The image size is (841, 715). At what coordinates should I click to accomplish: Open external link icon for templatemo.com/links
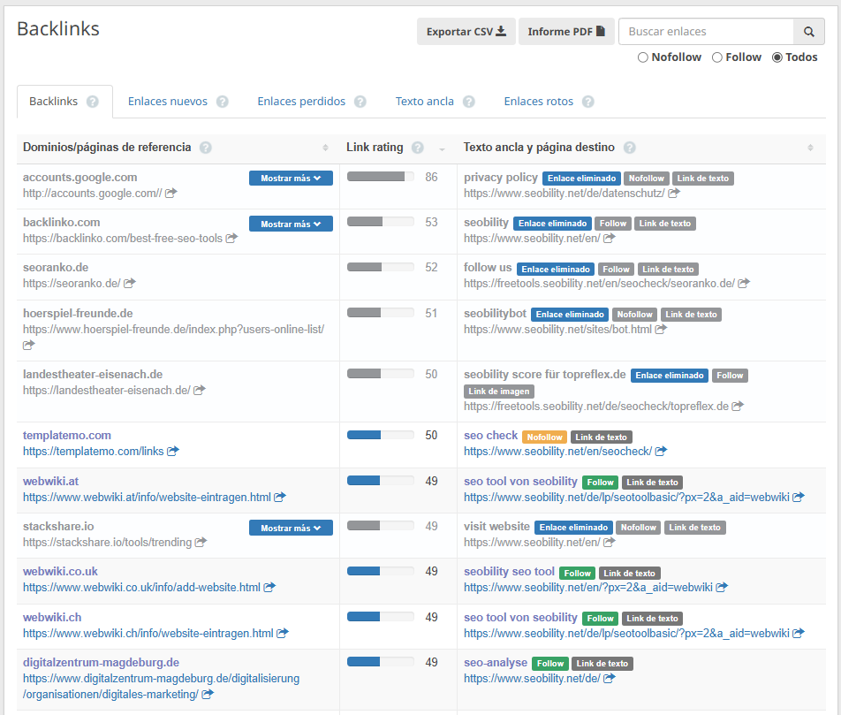[x=173, y=451]
